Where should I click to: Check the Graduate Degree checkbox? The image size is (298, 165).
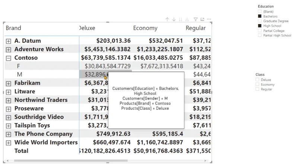click(x=260, y=21)
